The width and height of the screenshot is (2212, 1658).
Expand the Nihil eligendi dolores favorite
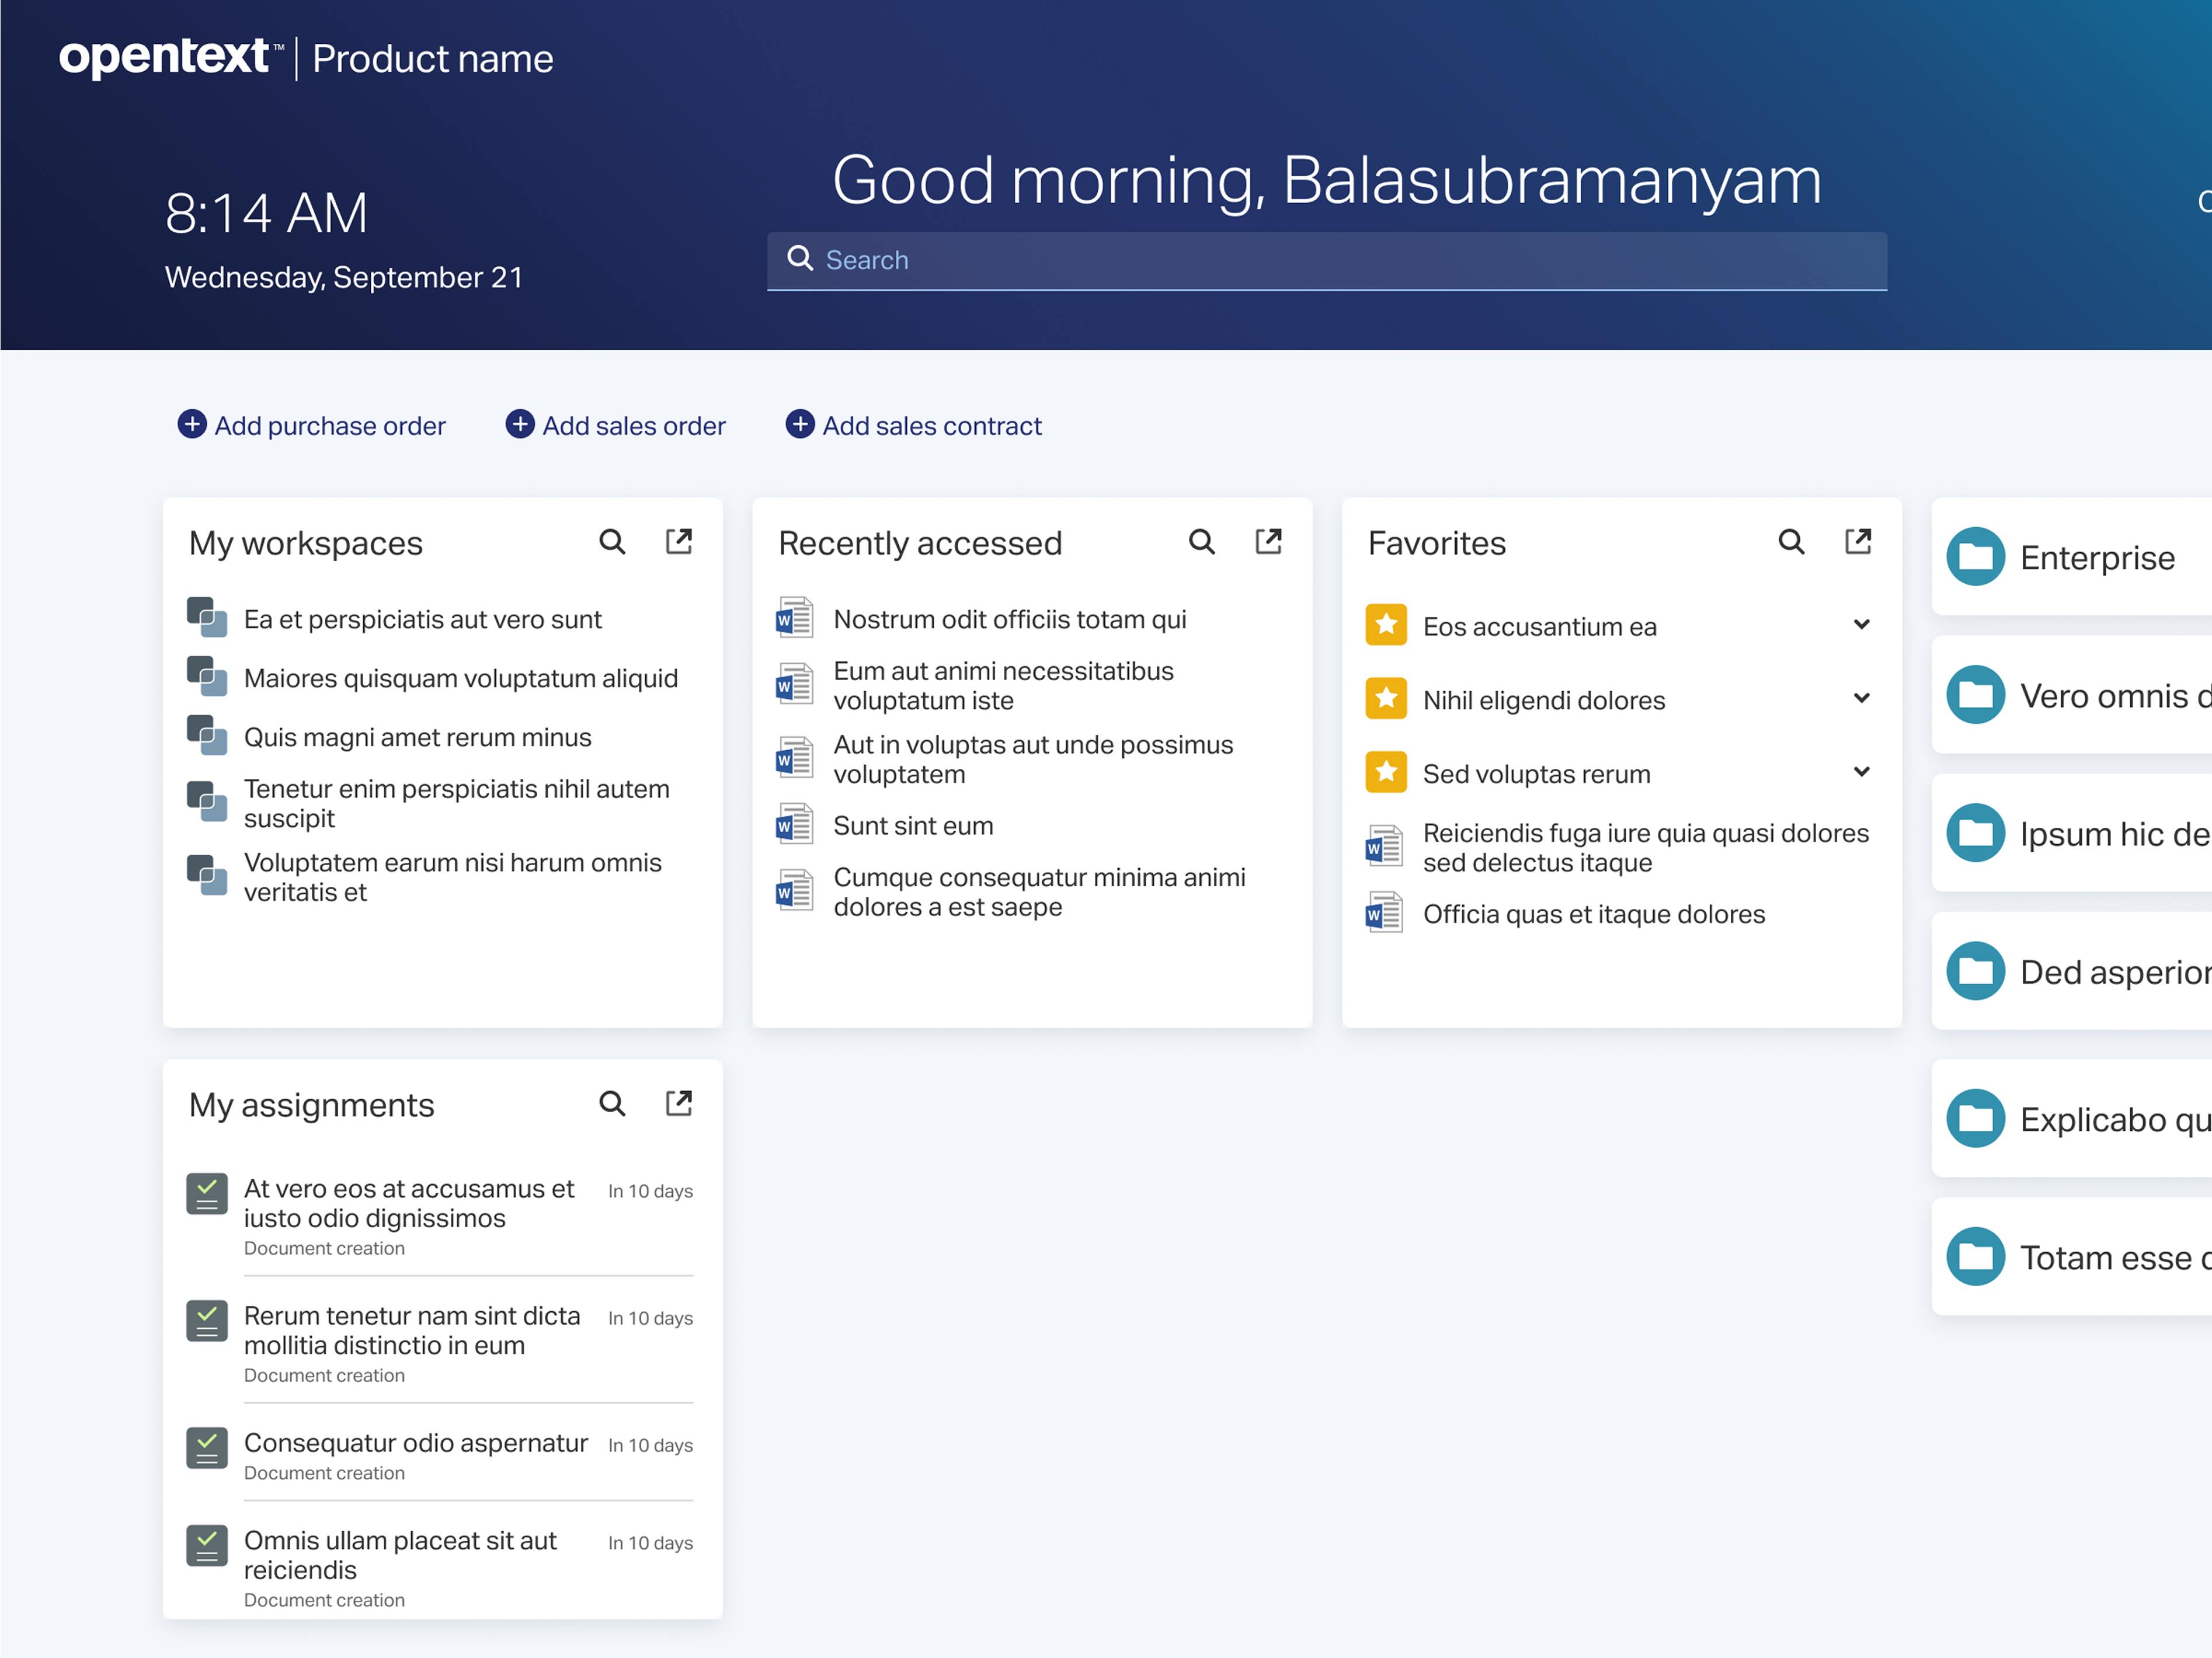pos(1862,698)
